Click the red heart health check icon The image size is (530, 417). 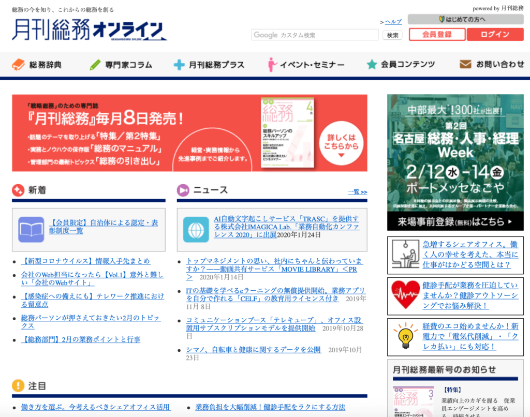pyautogui.click(x=405, y=295)
